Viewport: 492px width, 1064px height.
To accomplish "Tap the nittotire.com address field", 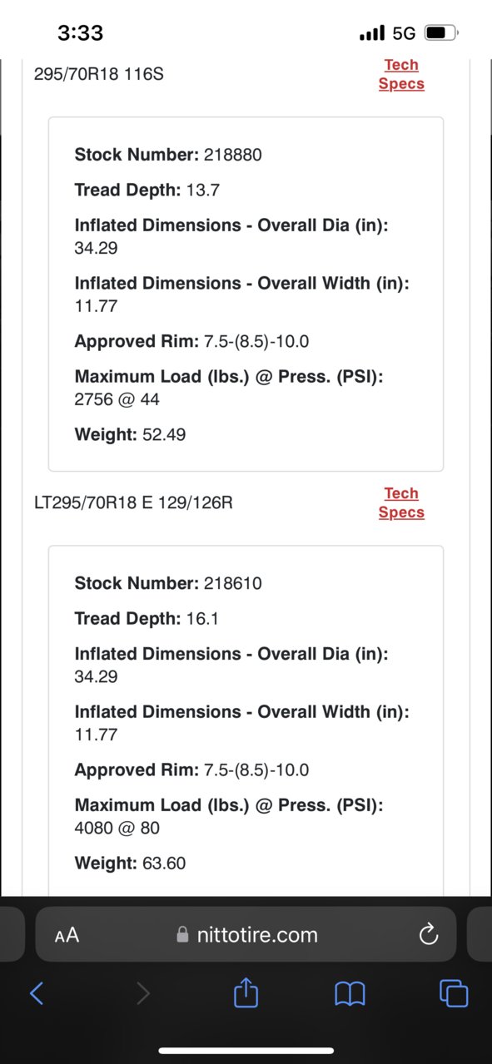I will tap(246, 935).
